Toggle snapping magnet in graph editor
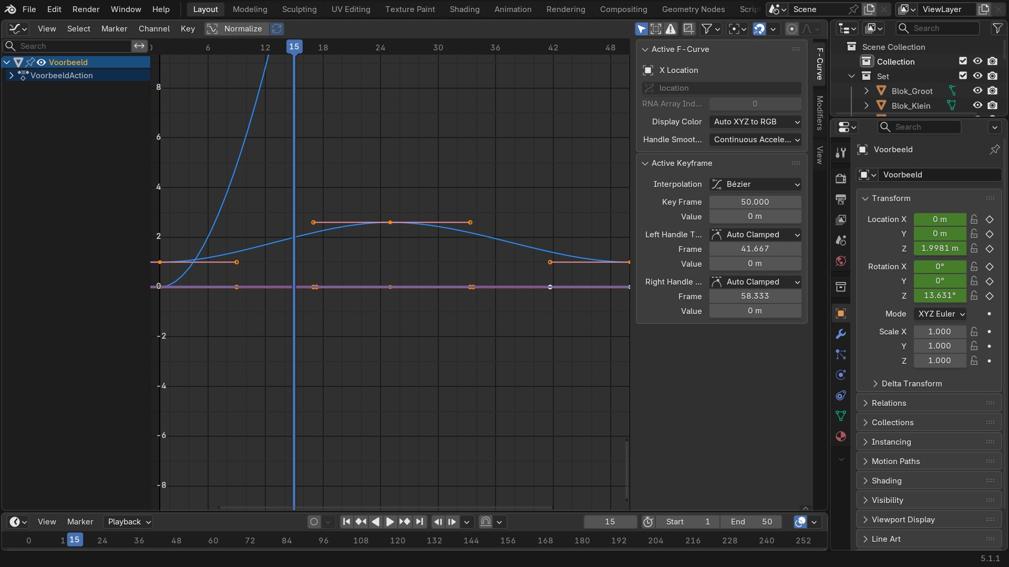Screen dimensions: 1009x567 [x=759, y=29]
